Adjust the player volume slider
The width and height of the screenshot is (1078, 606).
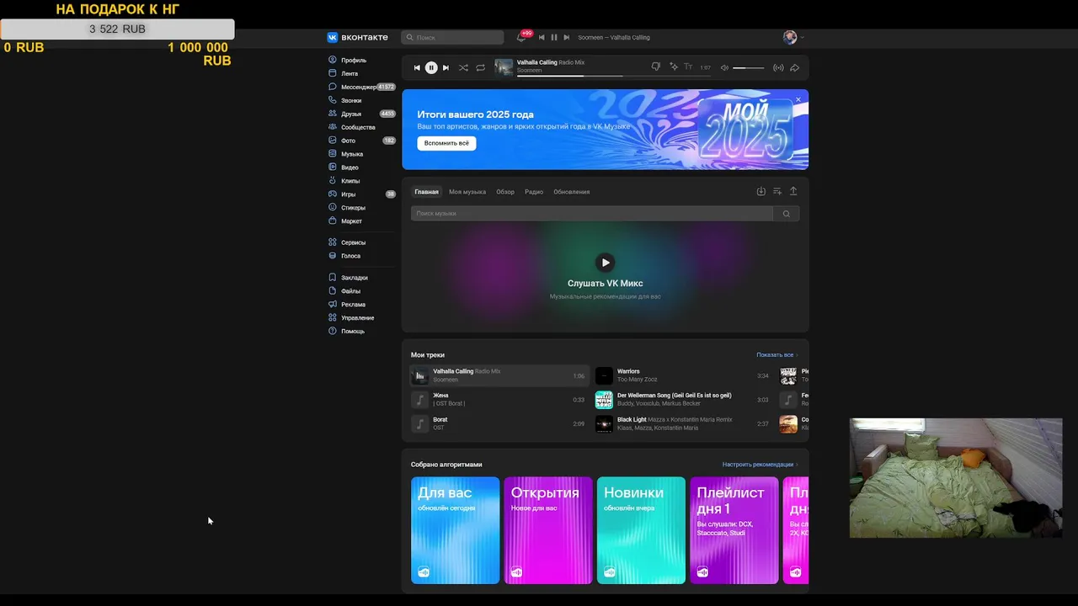(748, 68)
